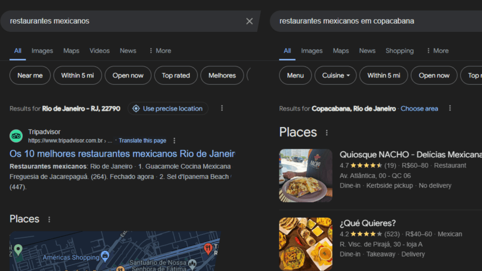482x271 pixels.
Task: Toggle the 'Near me' filter chip
Action: coord(30,75)
